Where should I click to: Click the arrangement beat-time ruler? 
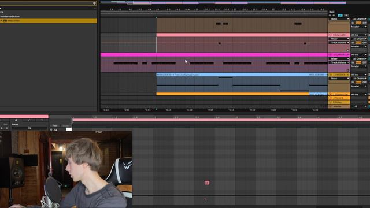pos(214,10)
